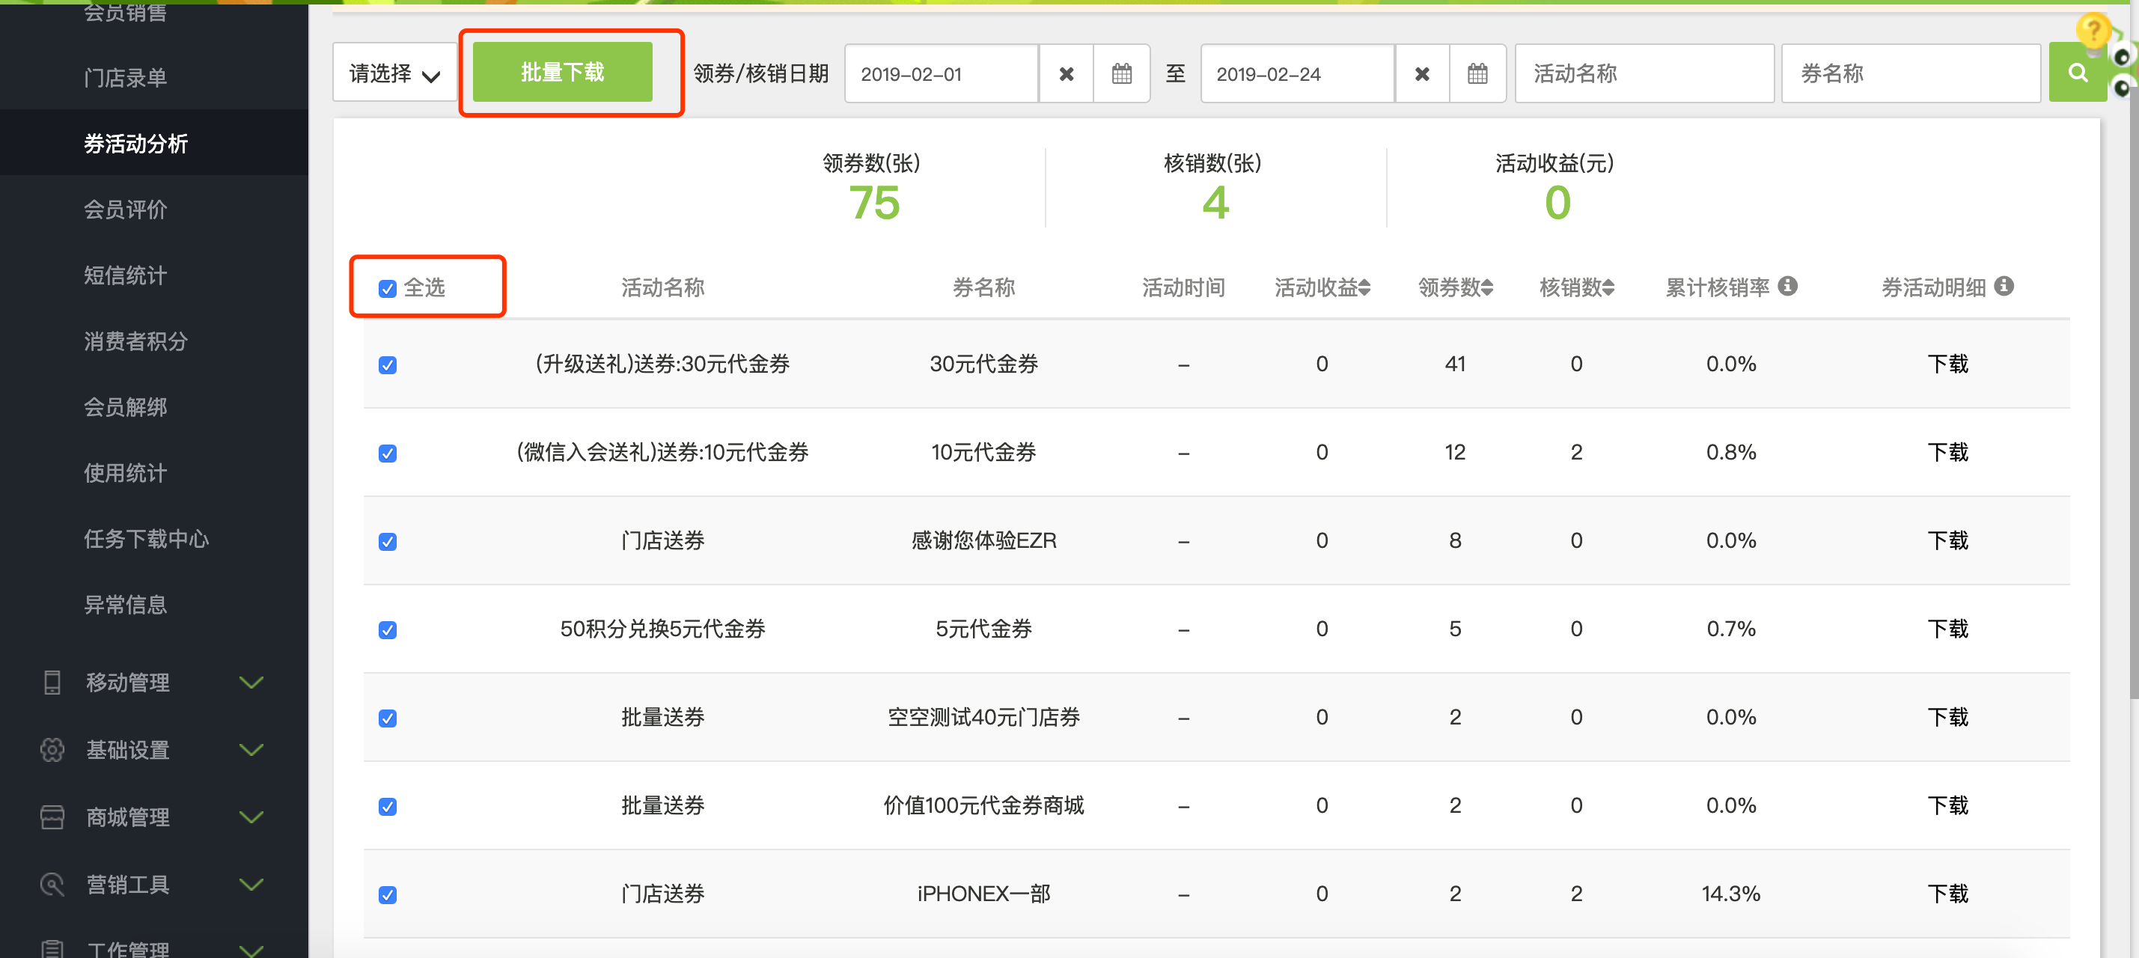Clear the 2019-02-24 end date
This screenshot has height=958, width=2139.
1421,74
